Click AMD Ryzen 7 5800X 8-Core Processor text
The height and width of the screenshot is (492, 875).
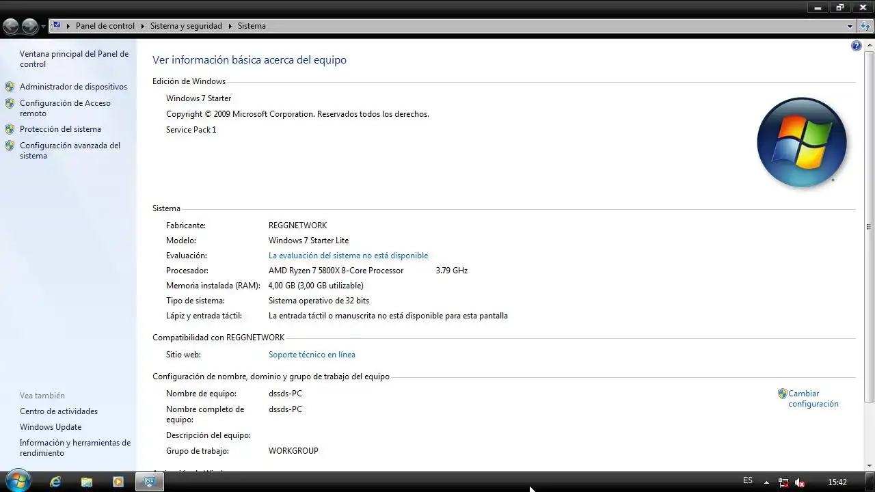point(336,271)
